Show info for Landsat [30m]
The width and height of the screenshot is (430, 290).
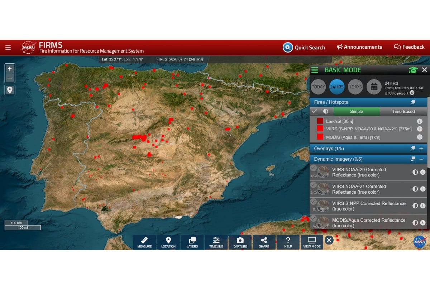pos(420,121)
